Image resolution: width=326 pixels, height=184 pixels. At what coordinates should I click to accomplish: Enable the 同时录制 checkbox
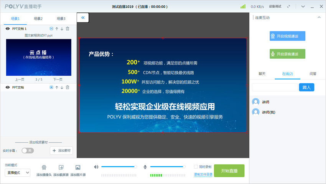[196, 167]
